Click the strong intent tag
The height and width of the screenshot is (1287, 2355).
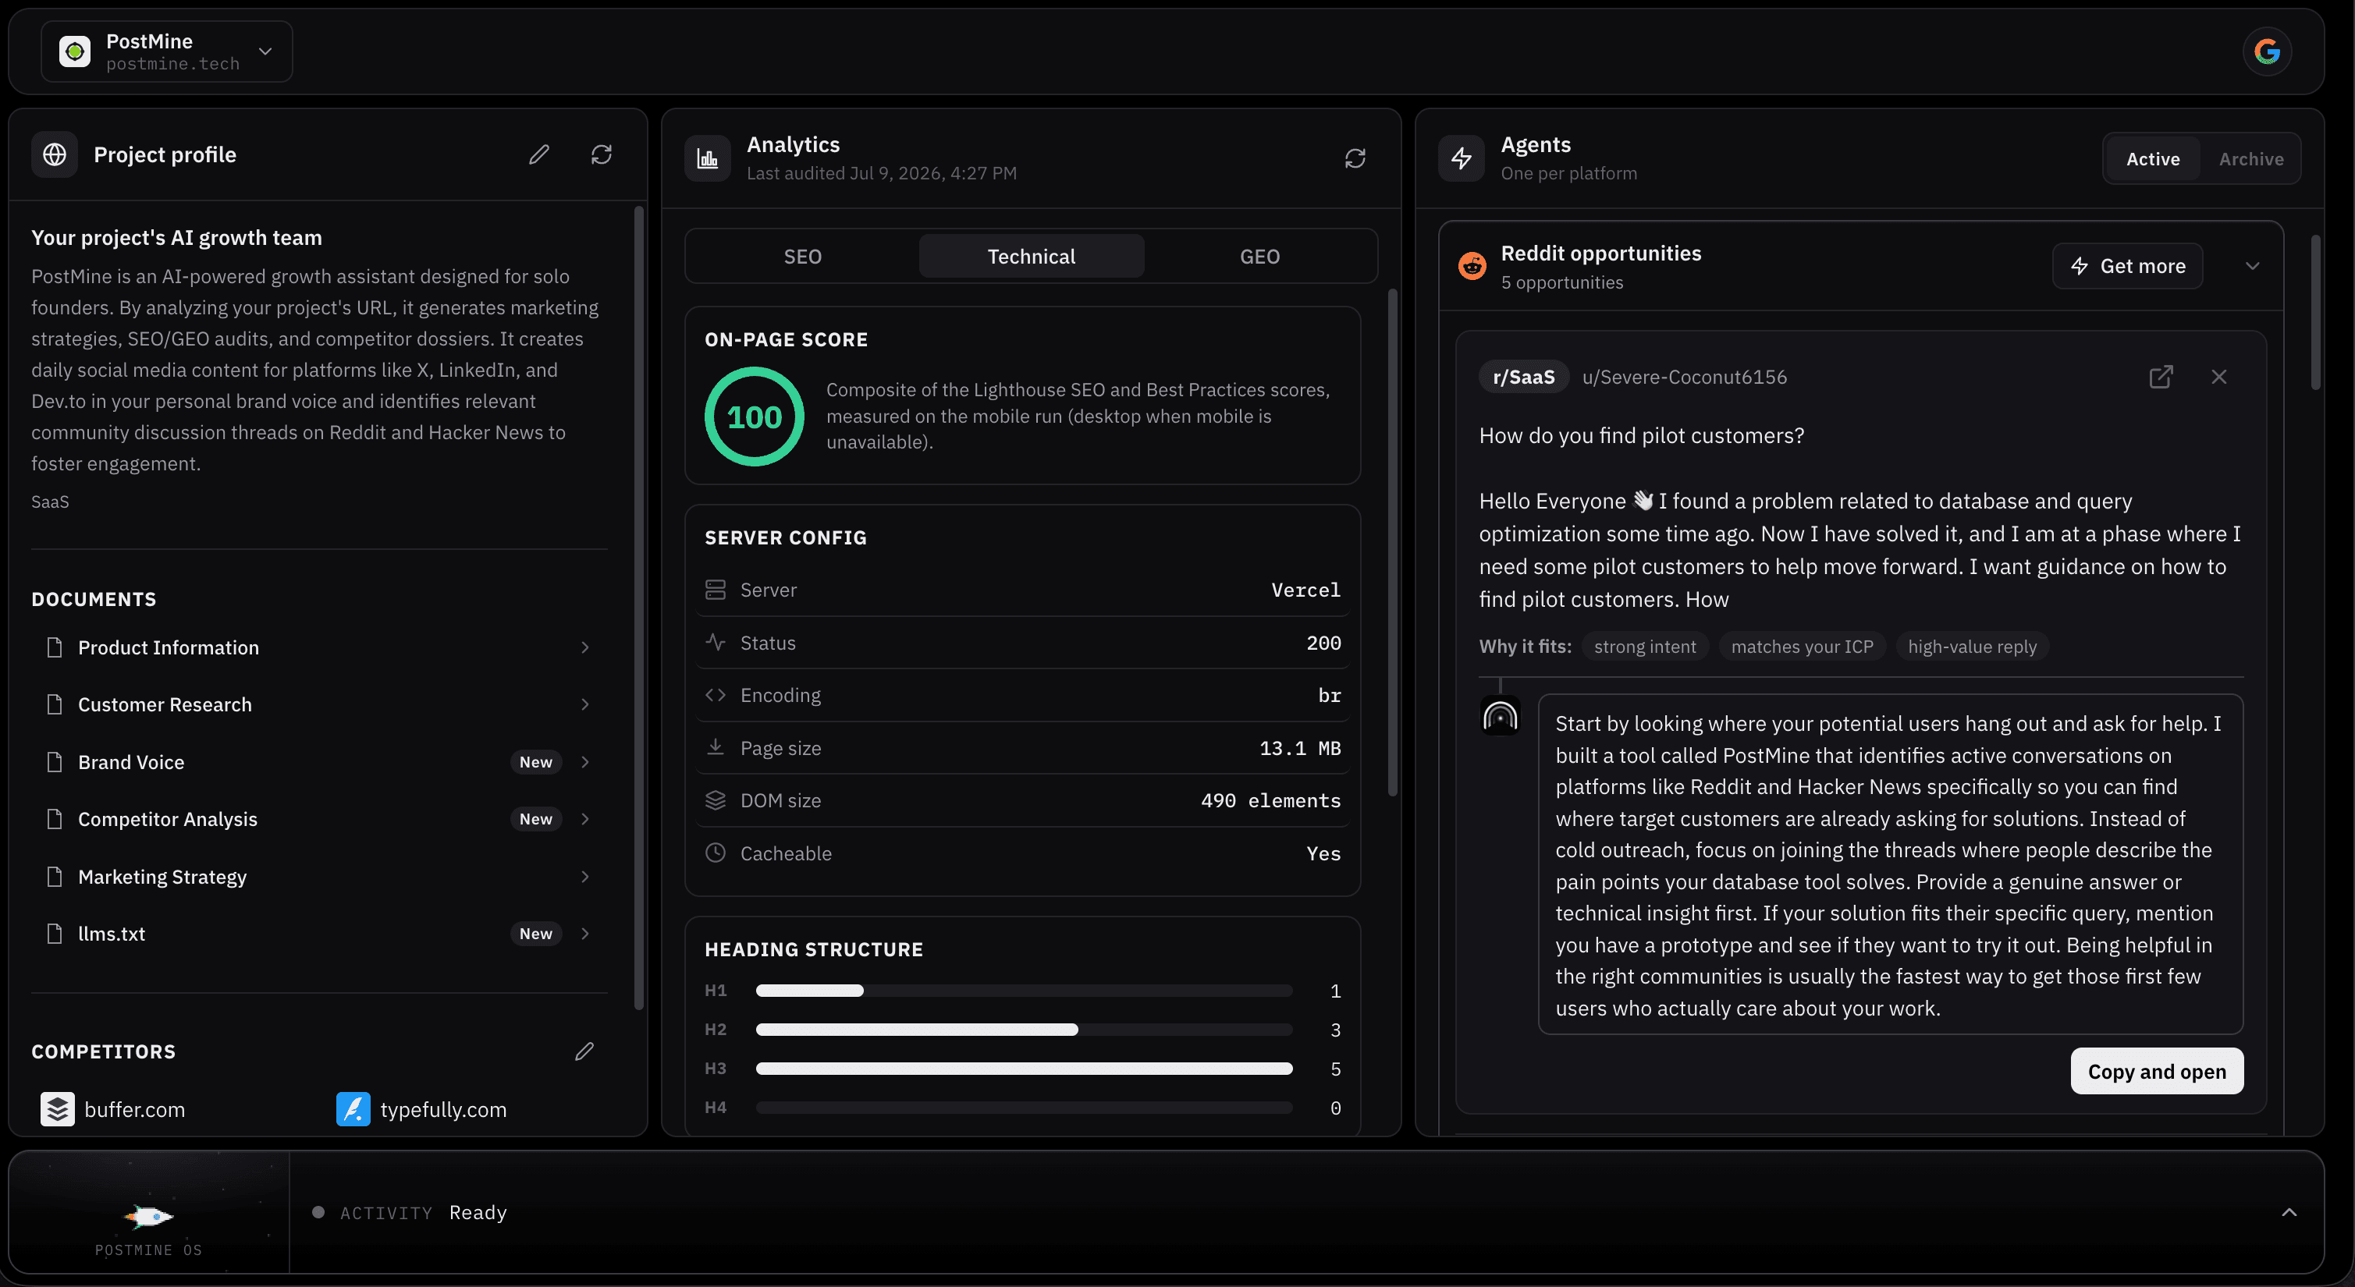coord(1645,647)
